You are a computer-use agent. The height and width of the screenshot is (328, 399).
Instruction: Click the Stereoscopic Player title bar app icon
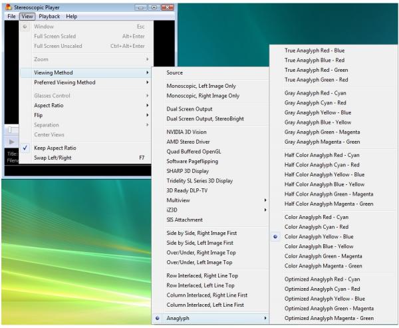coord(9,7)
